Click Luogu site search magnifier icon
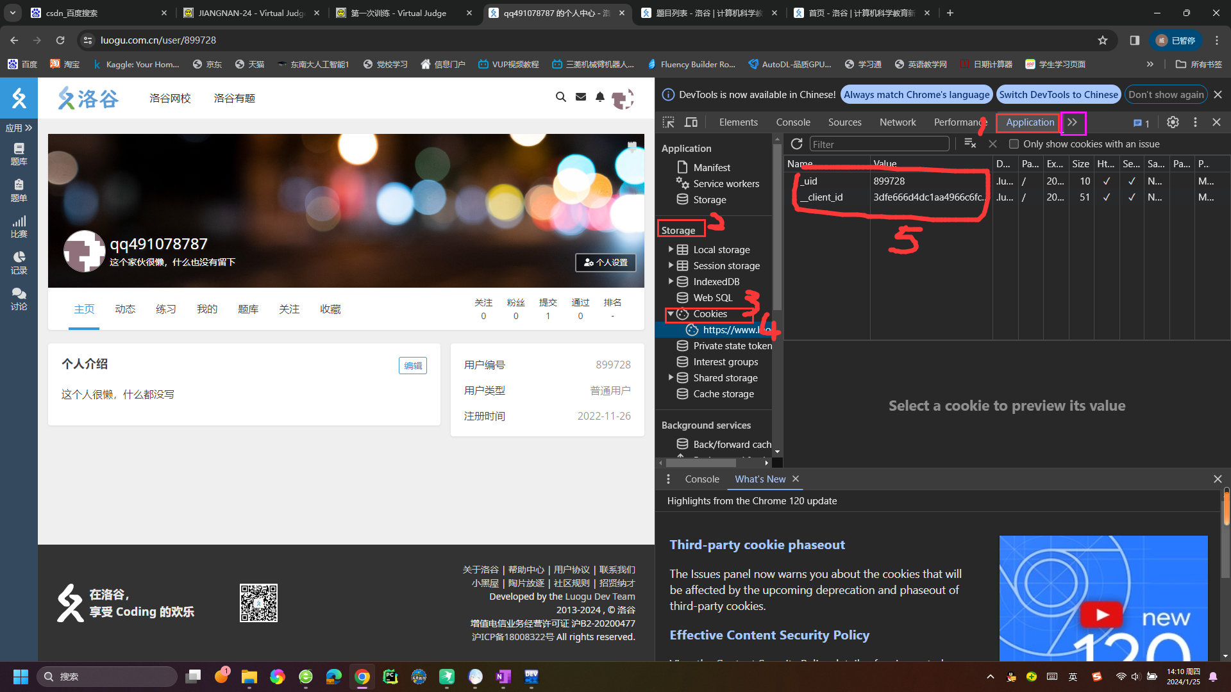This screenshot has width=1231, height=692. [x=561, y=97]
